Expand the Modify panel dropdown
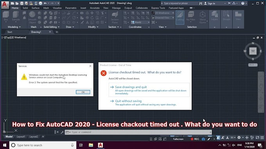266x149 pixels. 93,27
